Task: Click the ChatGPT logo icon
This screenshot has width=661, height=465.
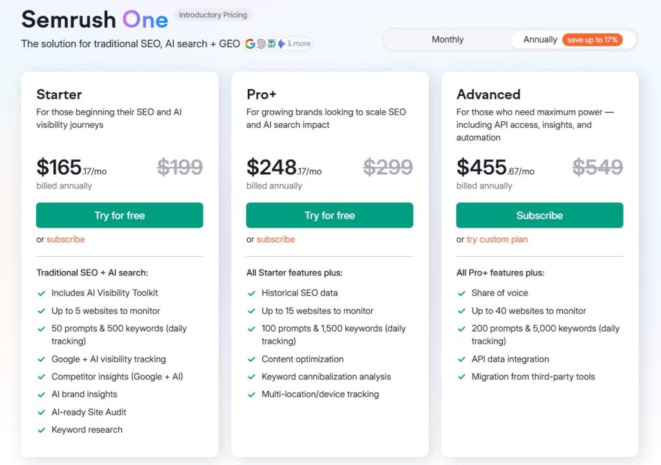Action: 261,44
